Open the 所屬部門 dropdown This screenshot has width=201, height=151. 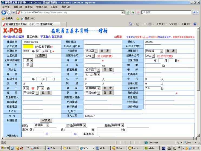pos(162,51)
